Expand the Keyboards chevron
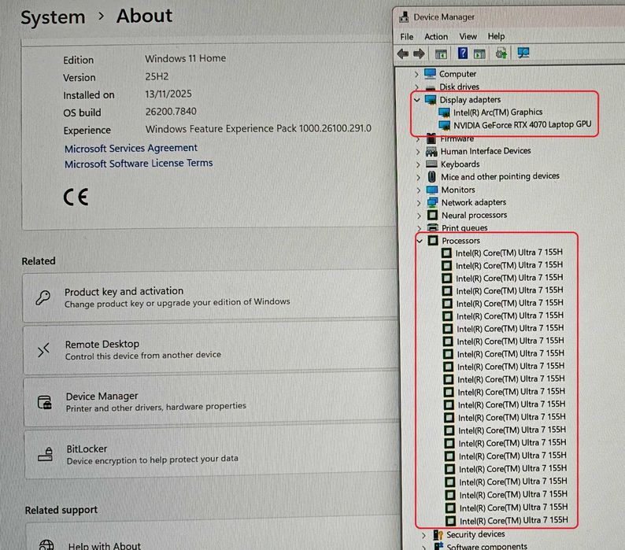This screenshot has width=625, height=550. click(418, 164)
